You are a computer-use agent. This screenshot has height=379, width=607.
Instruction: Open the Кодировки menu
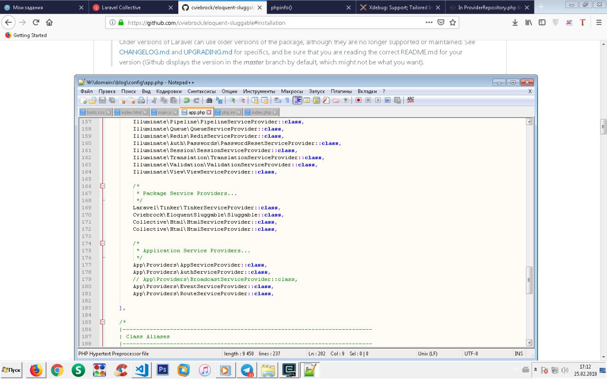tap(169, 91)
